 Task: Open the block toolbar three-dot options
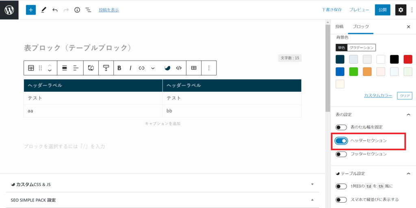(x=209, y=68)
